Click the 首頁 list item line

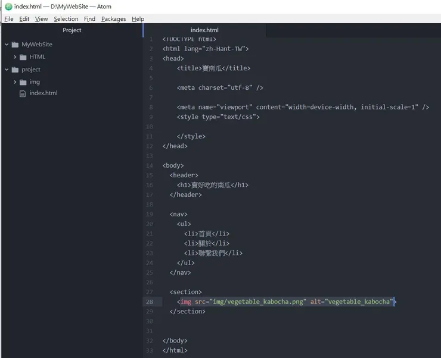click(207, 234)
